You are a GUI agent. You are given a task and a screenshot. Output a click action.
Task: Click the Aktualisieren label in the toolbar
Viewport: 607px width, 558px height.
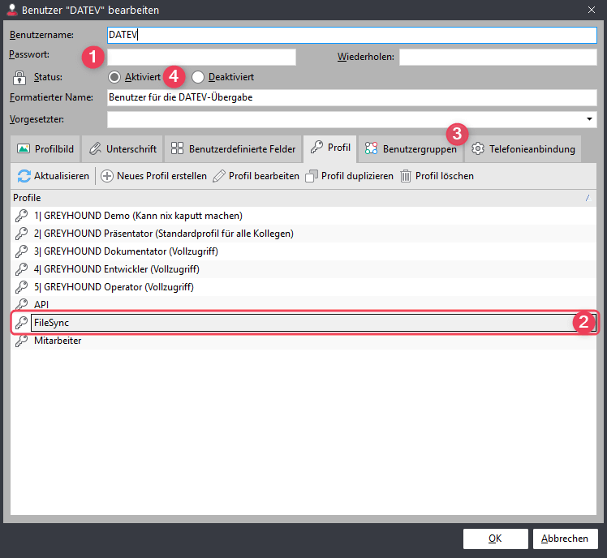pos(62,176)
